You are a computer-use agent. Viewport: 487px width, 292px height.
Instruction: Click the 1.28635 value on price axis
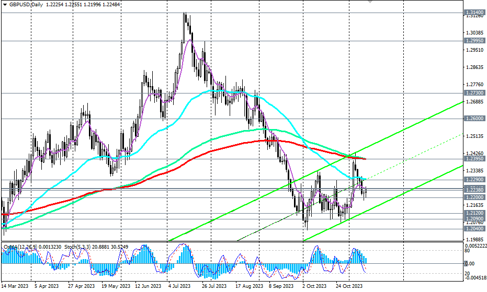click(475, 67)
